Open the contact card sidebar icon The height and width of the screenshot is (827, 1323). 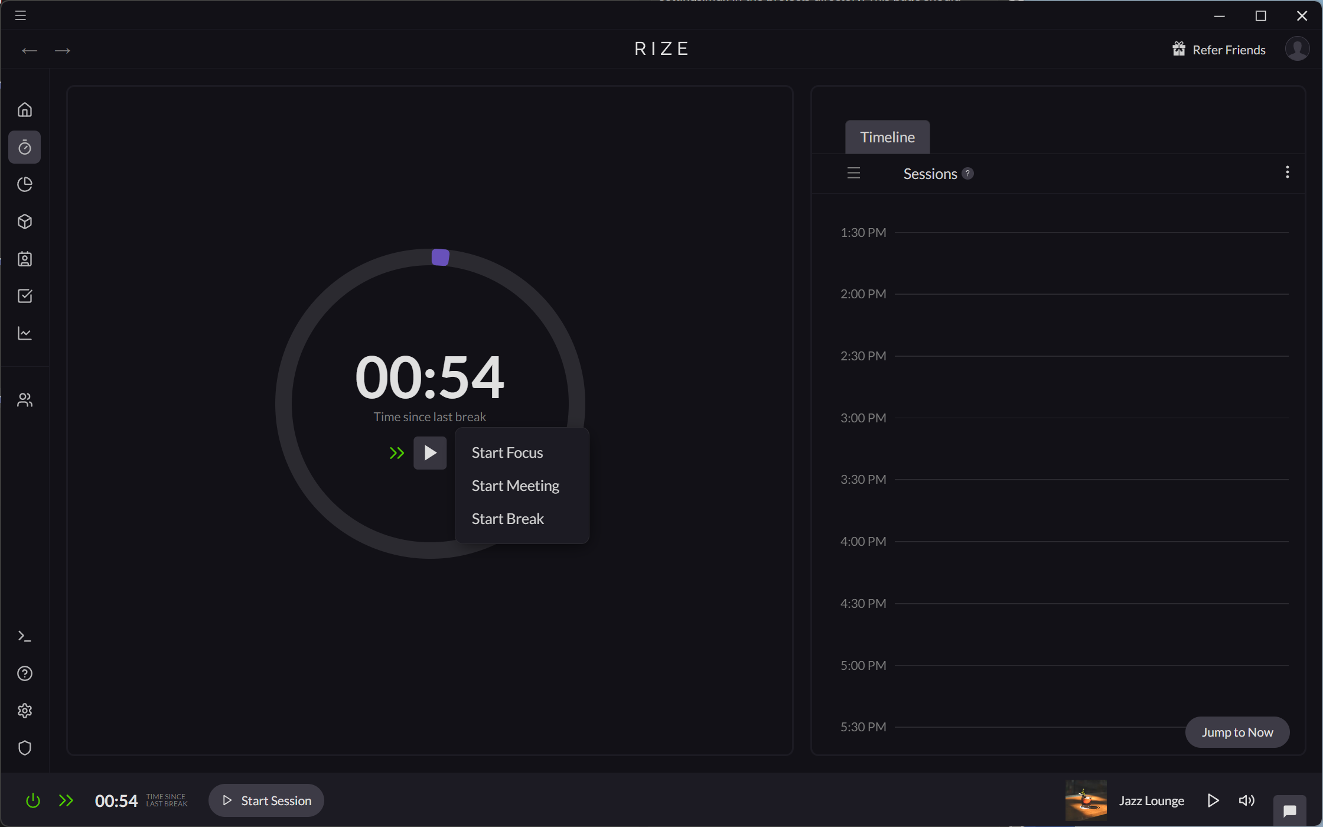[25, 259]
